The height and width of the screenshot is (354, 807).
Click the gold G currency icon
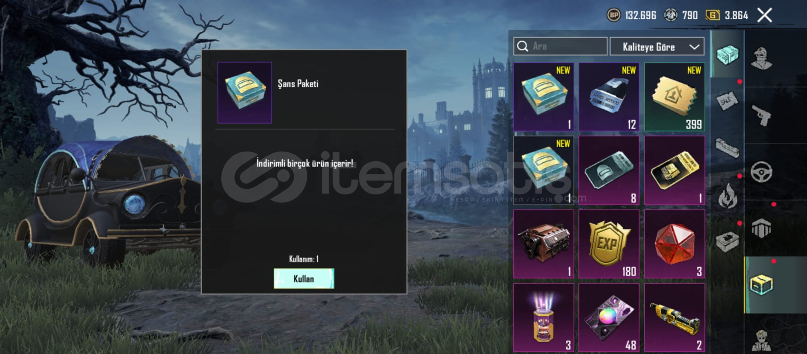click(x=712, y=16)
